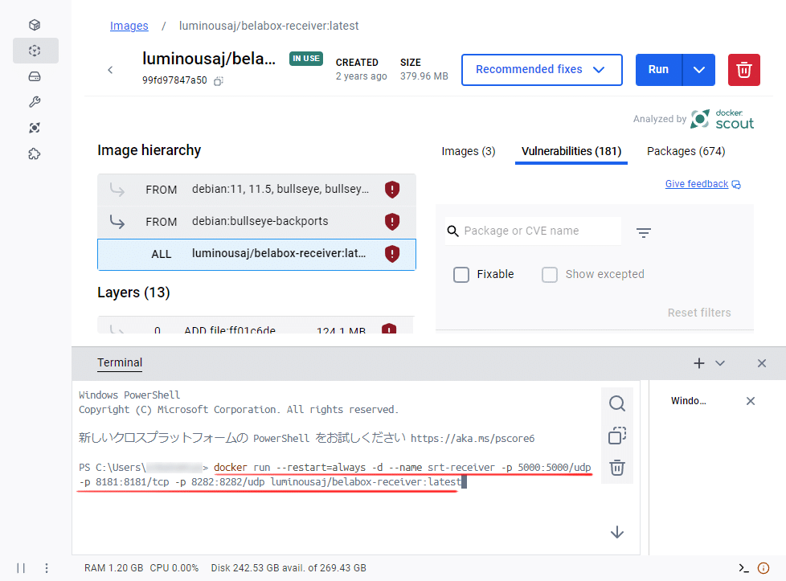Select layer 0 ADD file:ff01c6de row
This screenshot has height=581, width=786.
(256, 325)
